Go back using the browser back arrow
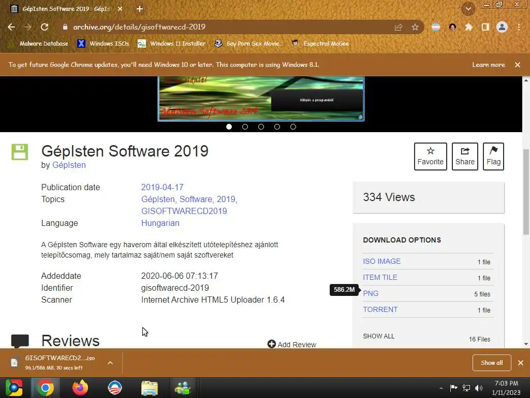 coord(11,27)
